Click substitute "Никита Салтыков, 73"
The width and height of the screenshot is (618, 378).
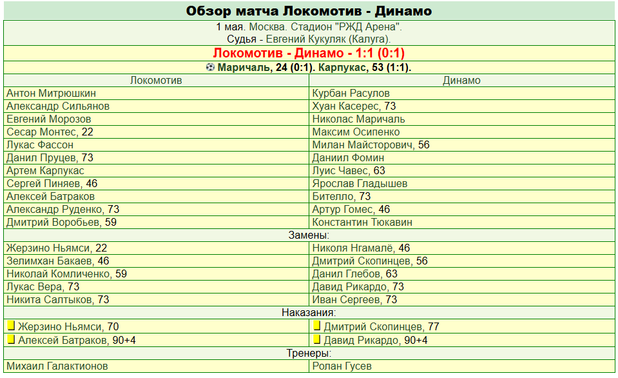tap(58, 299)
